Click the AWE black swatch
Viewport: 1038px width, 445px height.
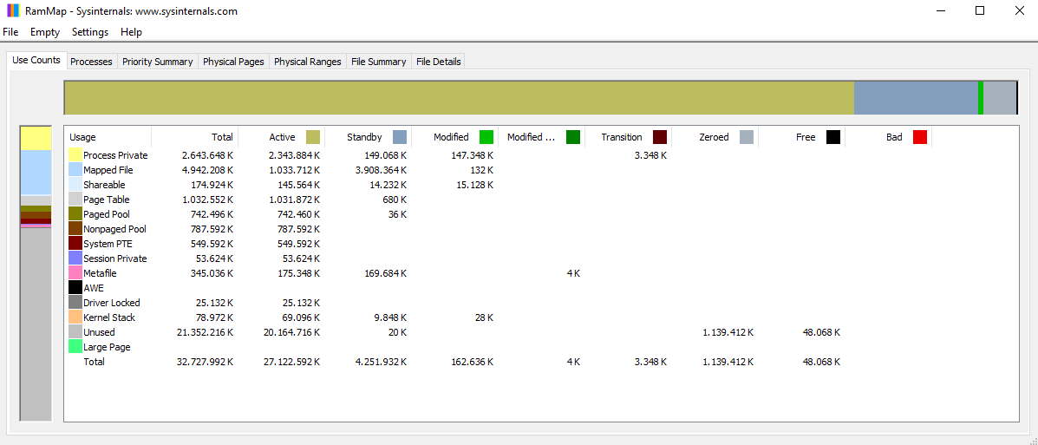click(75, 288)
